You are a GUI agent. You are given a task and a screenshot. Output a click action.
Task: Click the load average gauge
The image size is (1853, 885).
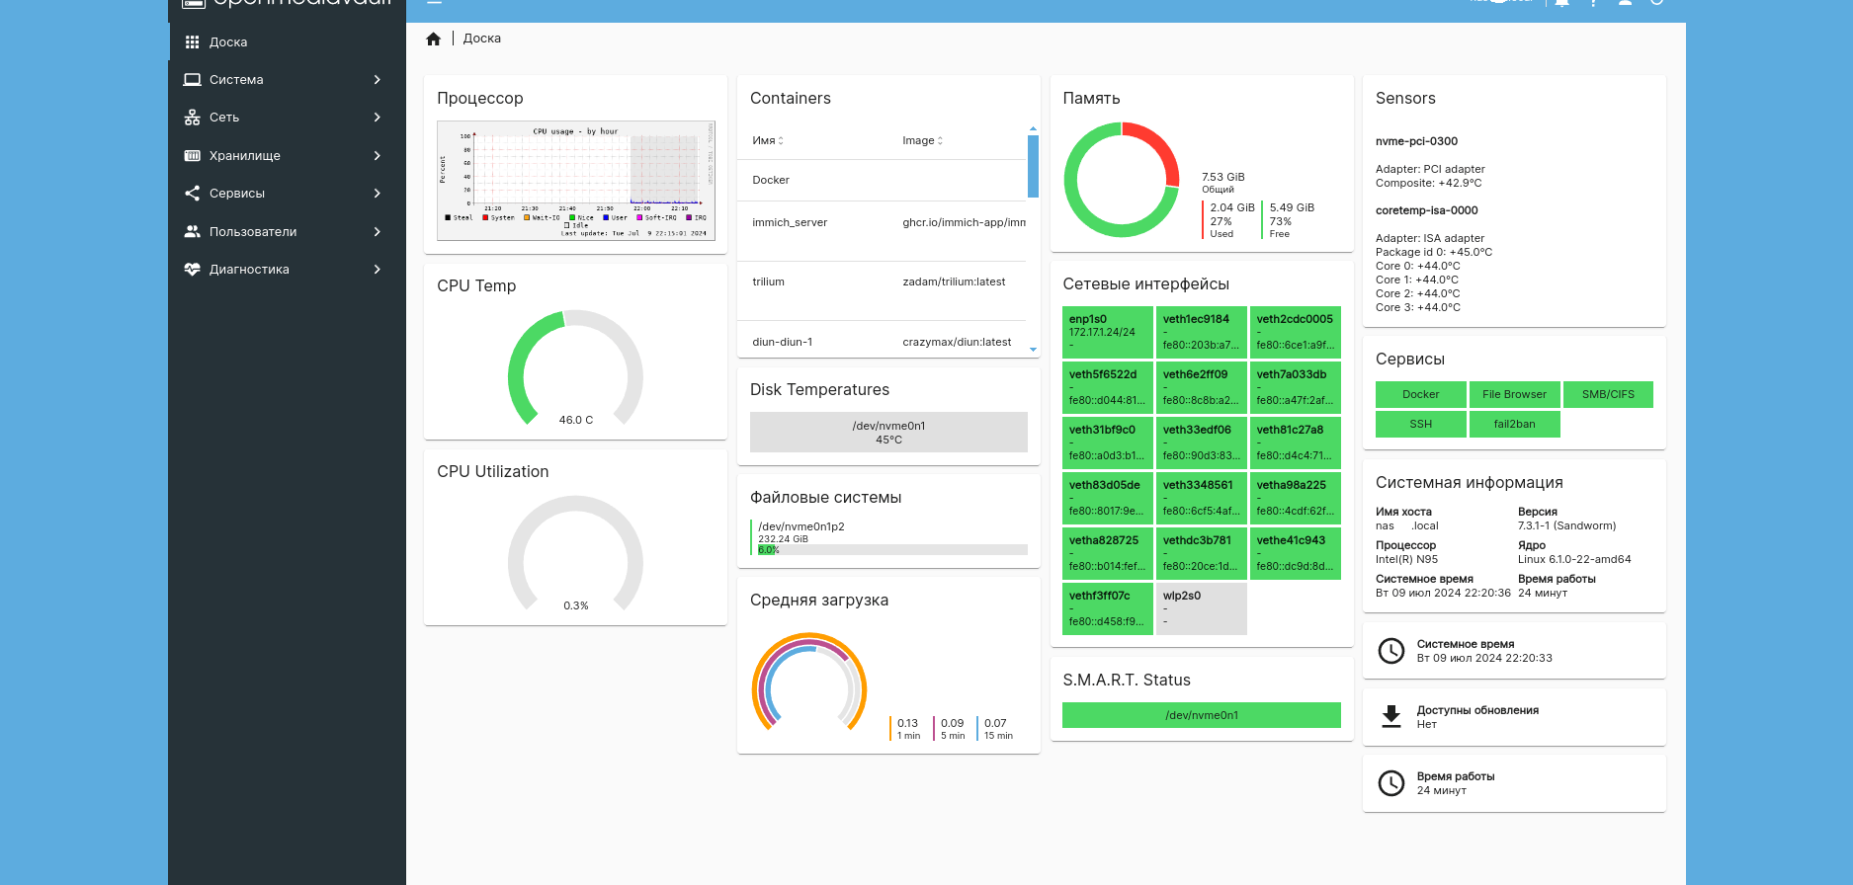pyautogui.click(x=809, y=684)
